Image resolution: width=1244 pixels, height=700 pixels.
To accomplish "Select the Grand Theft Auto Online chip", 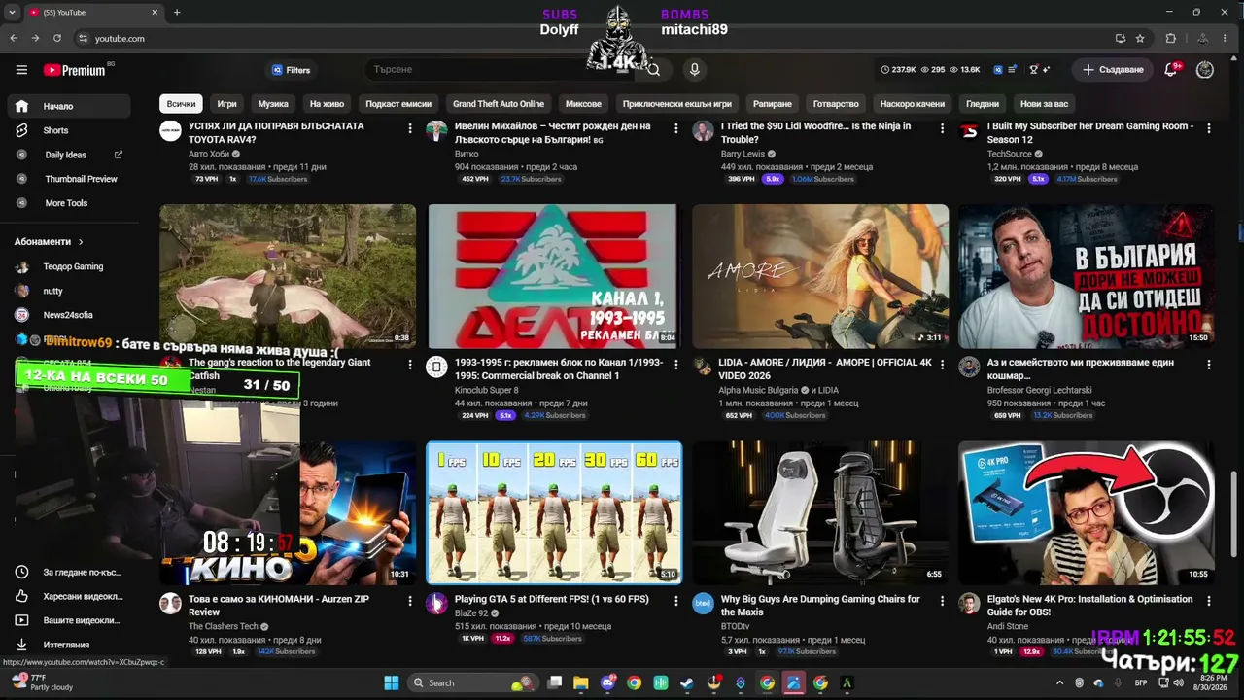I will pos(499,104).
